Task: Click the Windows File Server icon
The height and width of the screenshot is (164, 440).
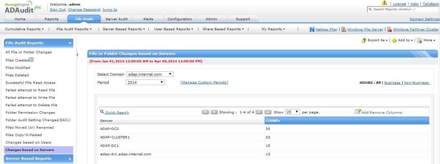Action: 344,29
